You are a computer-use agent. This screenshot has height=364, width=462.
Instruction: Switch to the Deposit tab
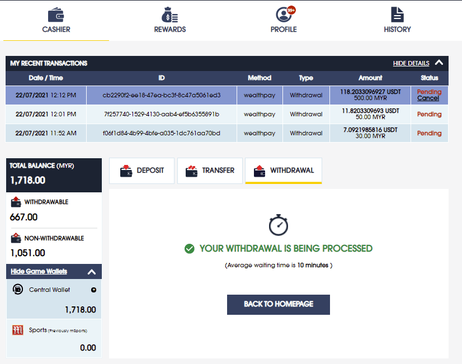click(x=142, y=171)
